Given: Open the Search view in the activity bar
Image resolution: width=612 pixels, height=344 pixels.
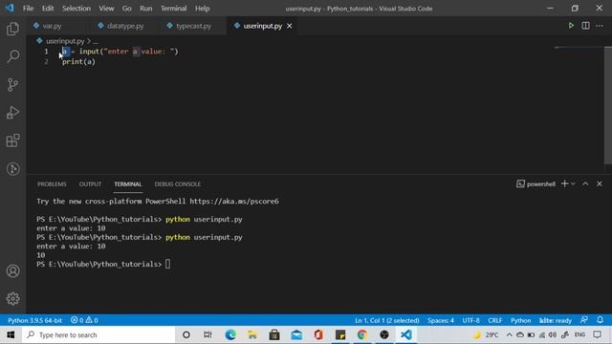Looking at the screenshot, I should [12, 56].
